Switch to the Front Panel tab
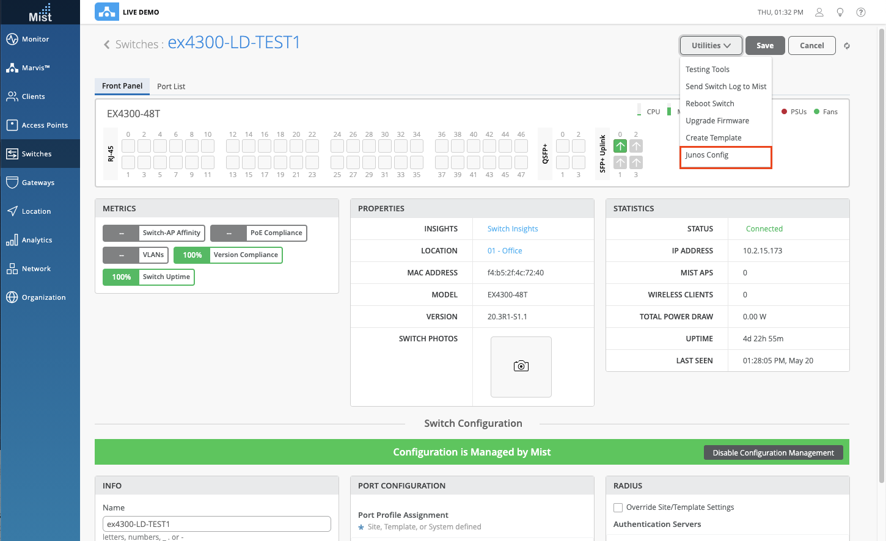Screen dimensions: 886x541 pos(122,86)
